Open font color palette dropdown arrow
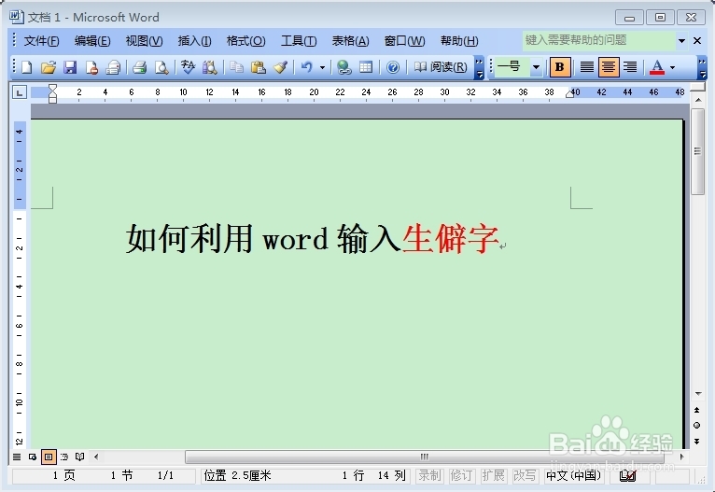 pyautogui.click(x=672, y=68)
